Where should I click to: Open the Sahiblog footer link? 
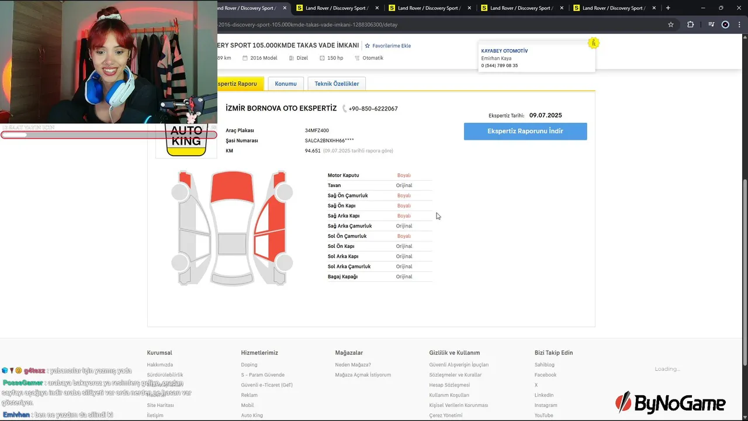(545, 365)
